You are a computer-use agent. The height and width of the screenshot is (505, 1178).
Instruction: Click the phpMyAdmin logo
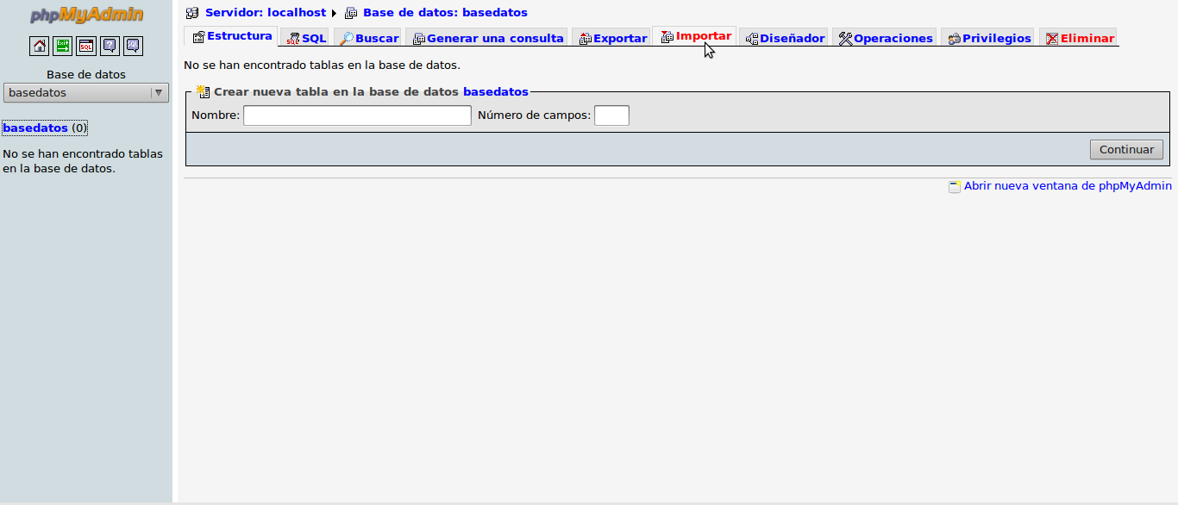tap(86, 15)
